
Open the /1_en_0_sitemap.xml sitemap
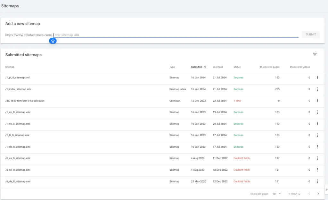(18, 112)
